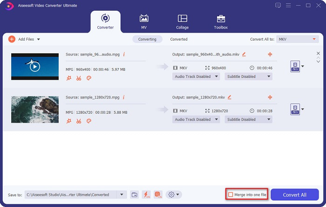Screen dimensions: 326x207
Task: Expand format arrow beside the second video's MKV icon
Action: pos(303,109)
